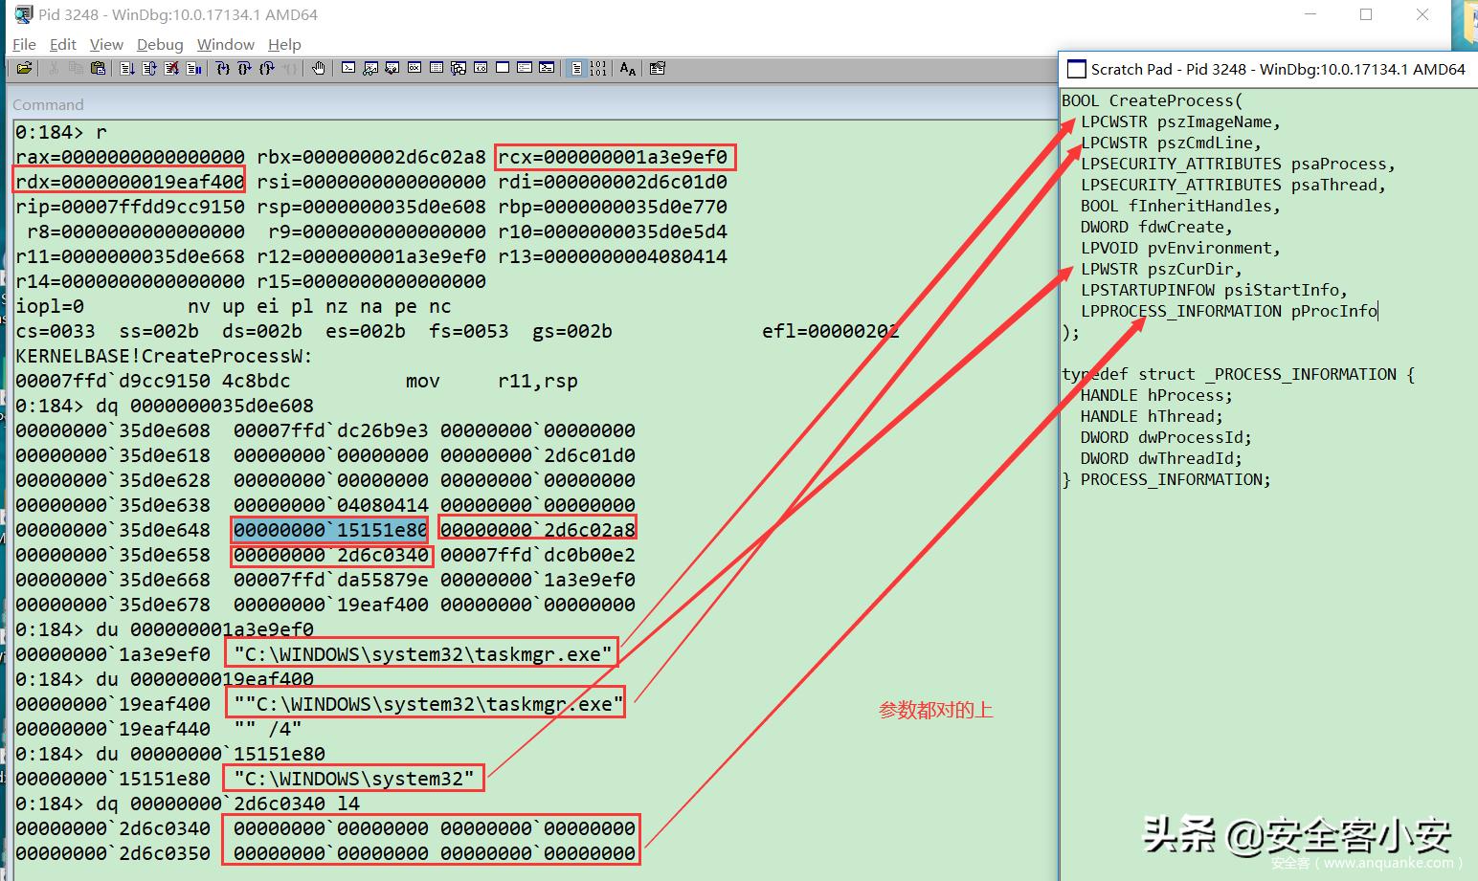This screenshot has height=881, width=1478.
Task: Turn Source Mode off (101 icon)
Action: [x=598, y=68]
